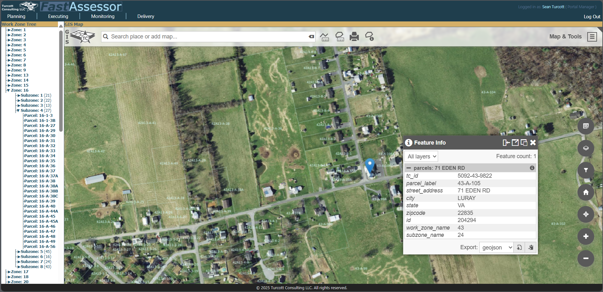Open the geojson export format dropdown

[496, 247]
